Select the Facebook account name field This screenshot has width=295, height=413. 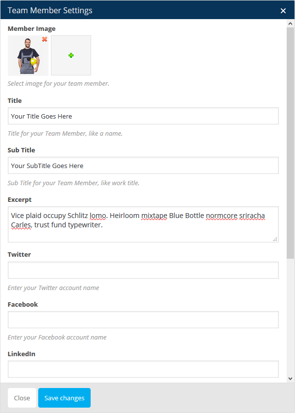pyautogui.click(x=143, y=320)
